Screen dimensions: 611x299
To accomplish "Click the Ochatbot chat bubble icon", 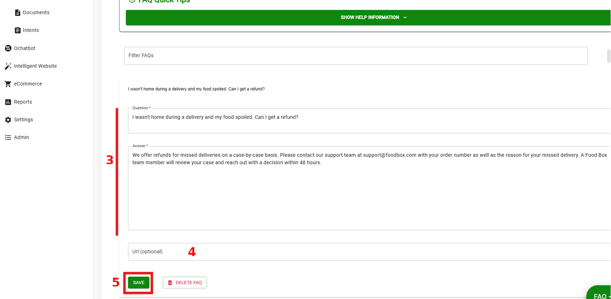I will point(8,48).
